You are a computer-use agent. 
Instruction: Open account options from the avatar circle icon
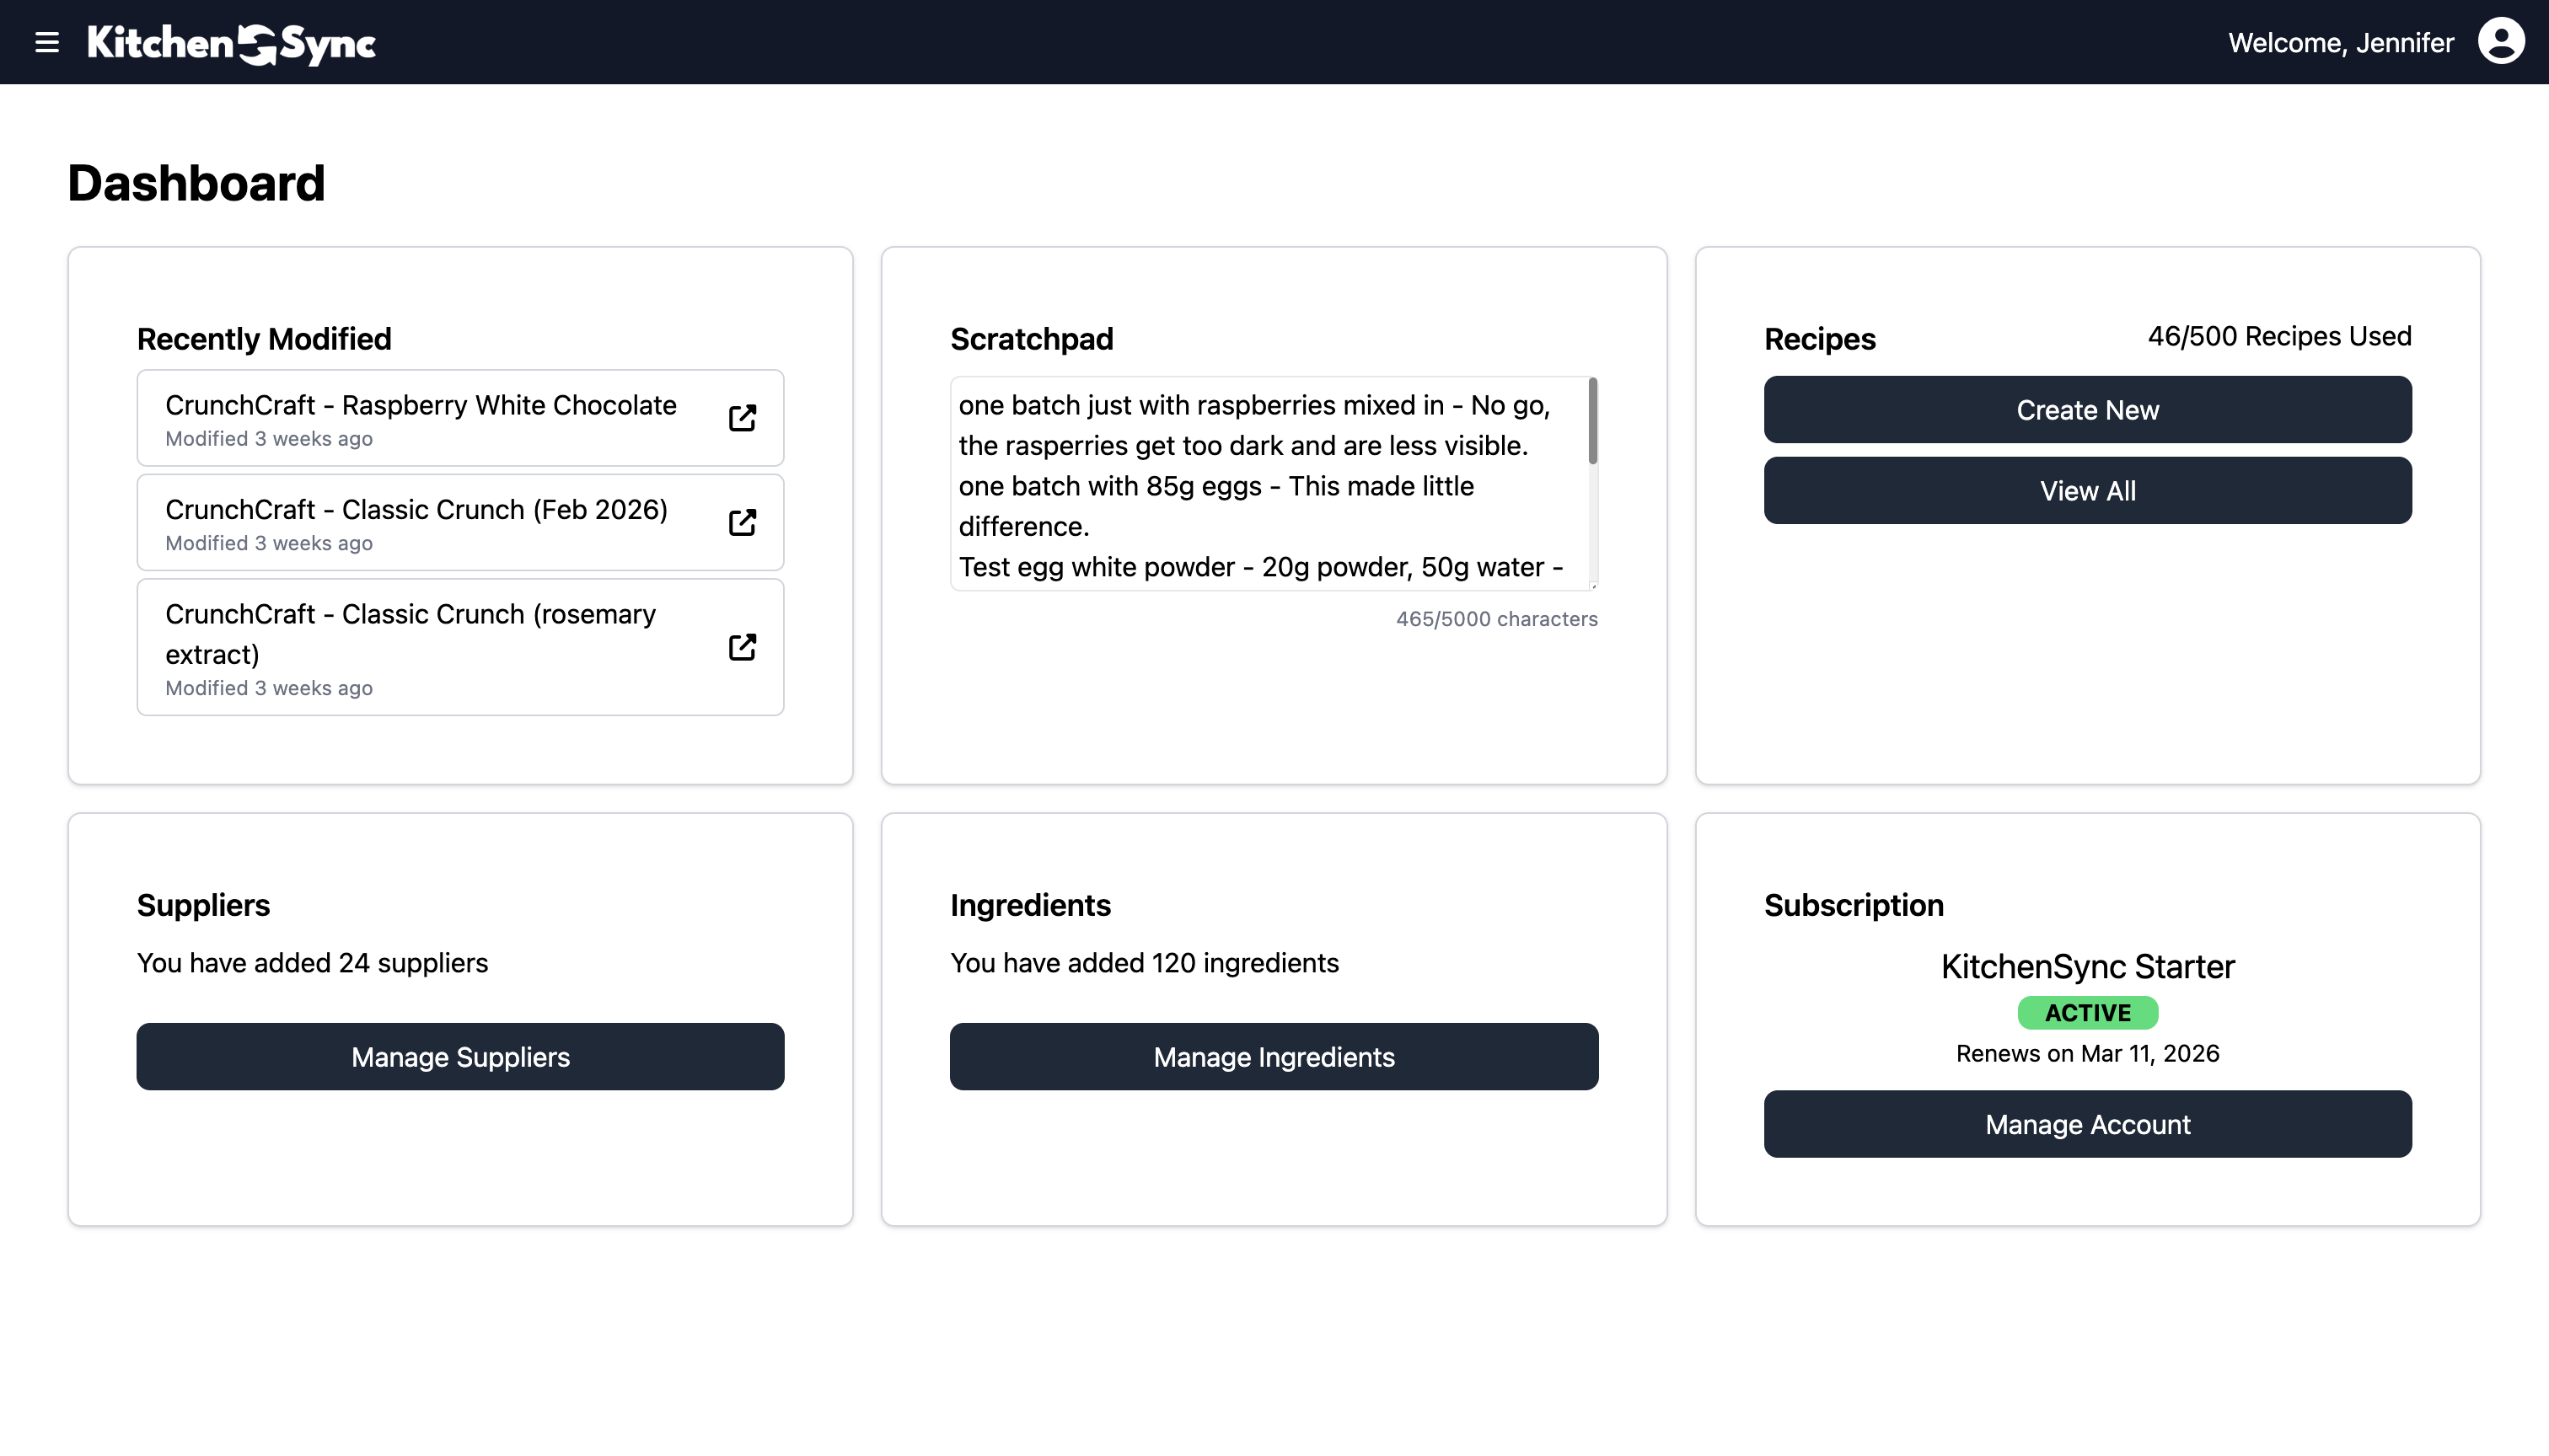[2500, 42]
